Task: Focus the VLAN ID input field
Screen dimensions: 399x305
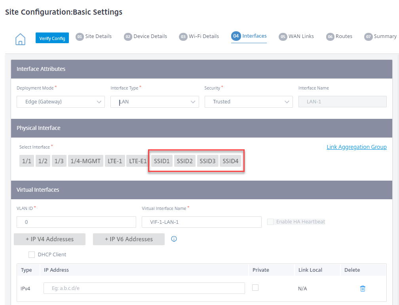Action: click(x=76, y=222)
